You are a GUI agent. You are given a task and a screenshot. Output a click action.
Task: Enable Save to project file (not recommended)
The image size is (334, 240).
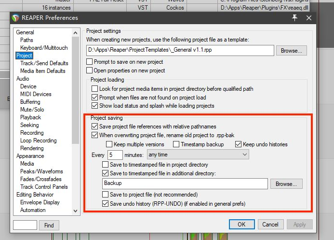(x=105, y=194)
